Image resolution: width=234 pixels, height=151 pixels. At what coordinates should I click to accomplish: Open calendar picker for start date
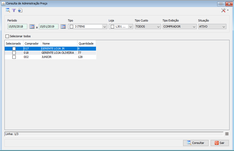coord(32,26)
